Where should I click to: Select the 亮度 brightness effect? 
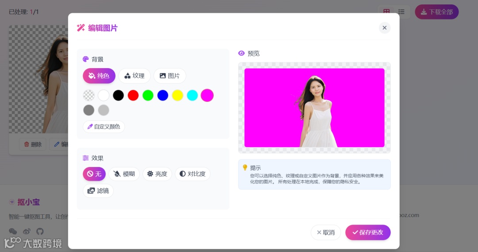(157, 174)
